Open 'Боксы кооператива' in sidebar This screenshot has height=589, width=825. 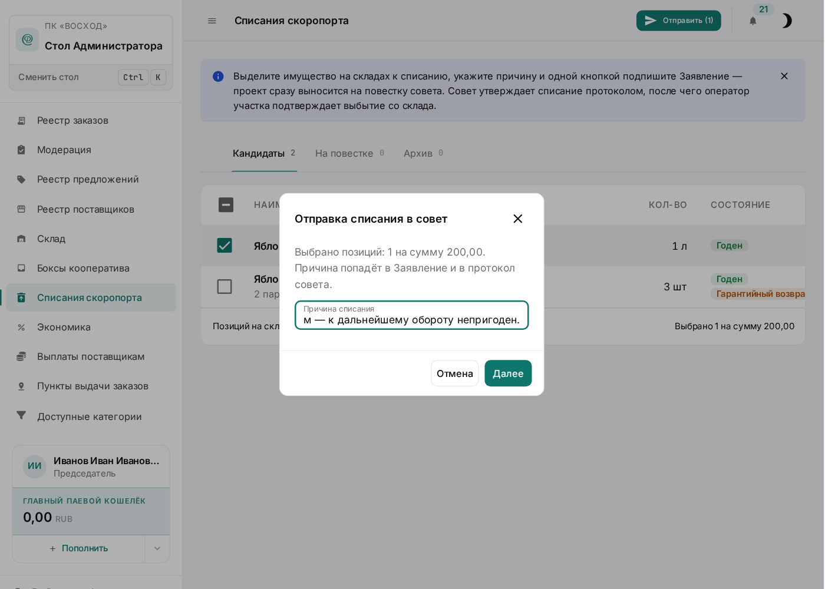click(x=91, y=268)
